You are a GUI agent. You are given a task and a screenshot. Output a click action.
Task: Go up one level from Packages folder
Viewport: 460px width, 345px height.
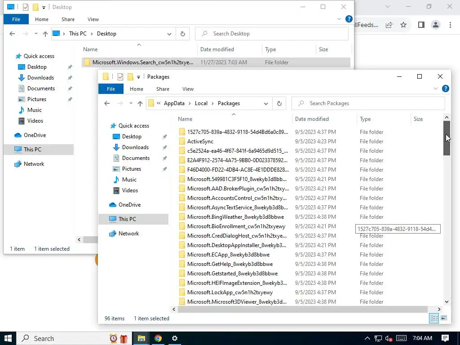tap(140, 103)
